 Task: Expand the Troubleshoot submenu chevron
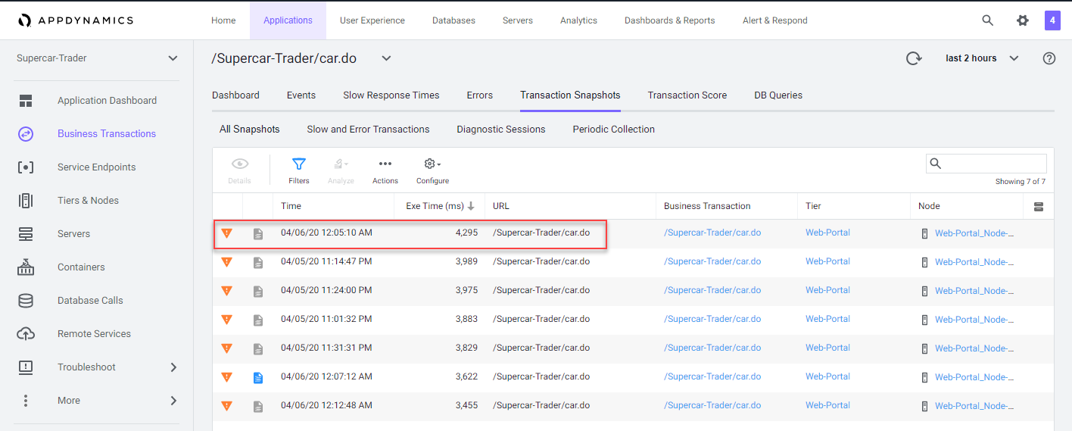(173, 367)
